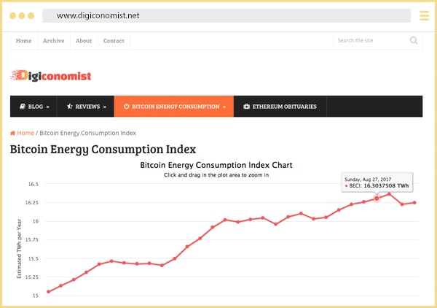Click the last data point on chart

coord(414,202)
